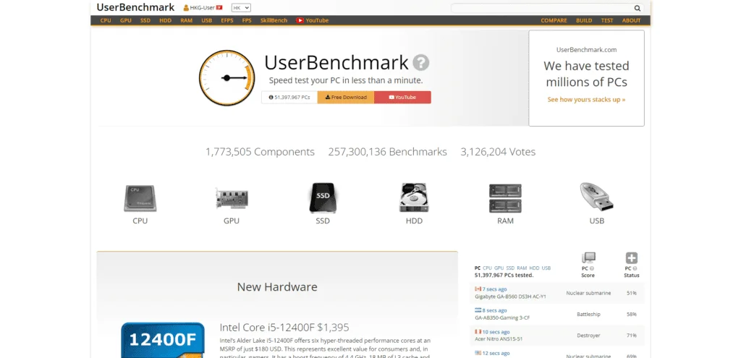The width and height of the screenshot is (741, 358).
Task: Click the search magnifier icon
Action: tap(637, 8)
